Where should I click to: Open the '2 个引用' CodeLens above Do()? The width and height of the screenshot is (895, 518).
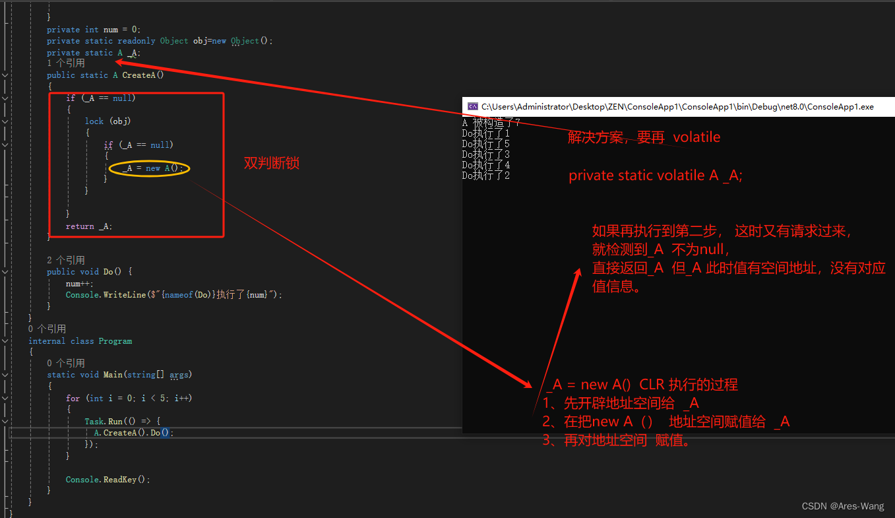click(x=65, y=260)
